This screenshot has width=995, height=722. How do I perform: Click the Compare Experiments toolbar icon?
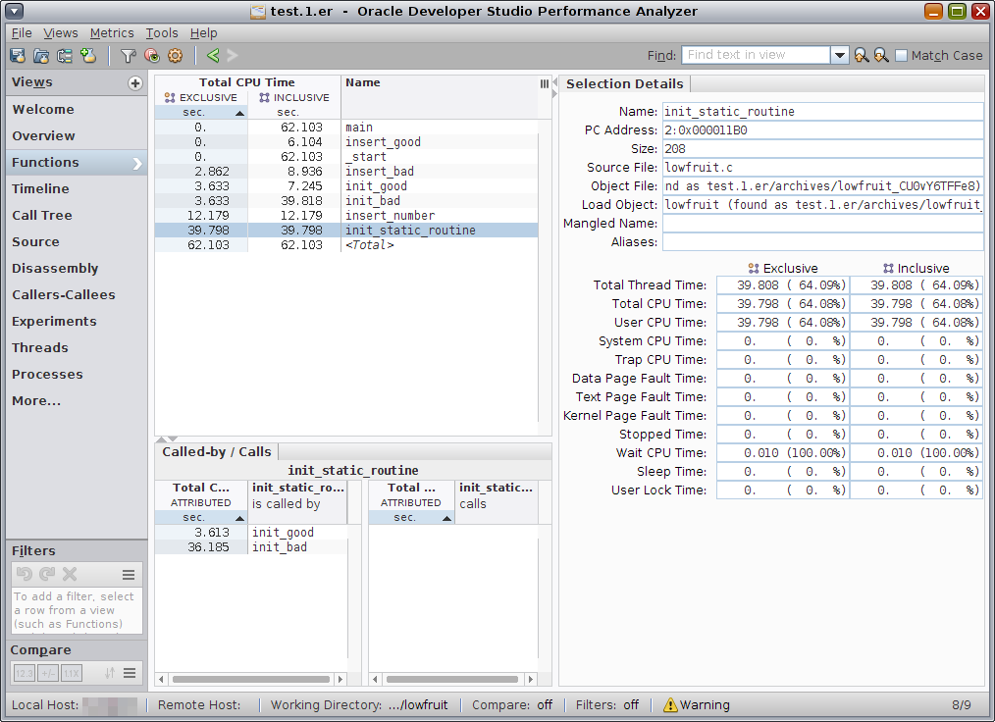65,56
